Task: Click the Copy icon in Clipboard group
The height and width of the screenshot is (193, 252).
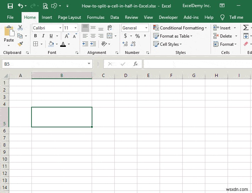Action: [20, 36]
